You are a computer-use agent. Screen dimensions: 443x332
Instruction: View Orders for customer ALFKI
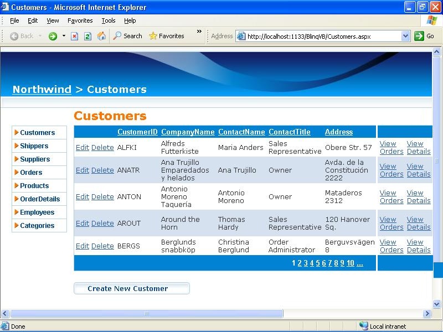(392, 147)
